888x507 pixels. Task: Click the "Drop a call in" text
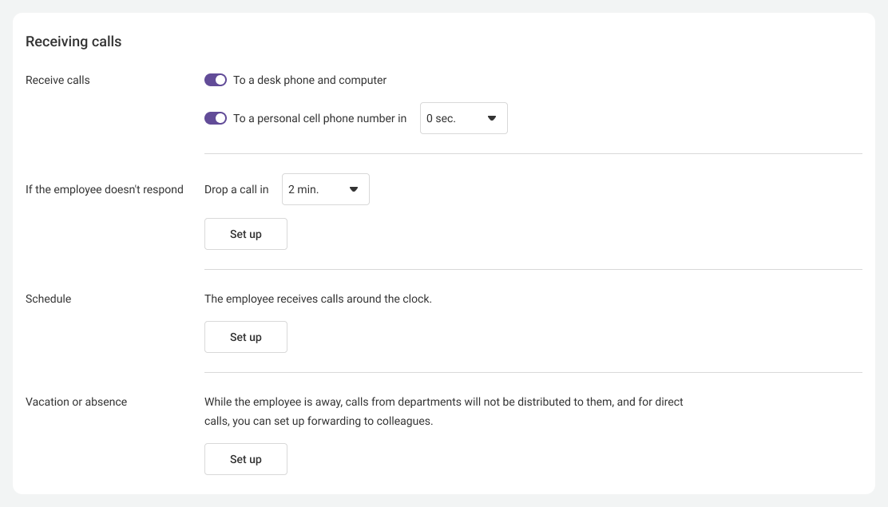(236, 189)
